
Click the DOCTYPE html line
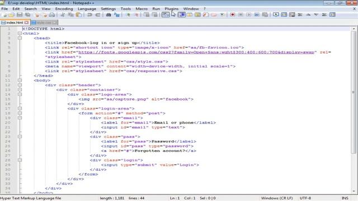pos(44,28)
